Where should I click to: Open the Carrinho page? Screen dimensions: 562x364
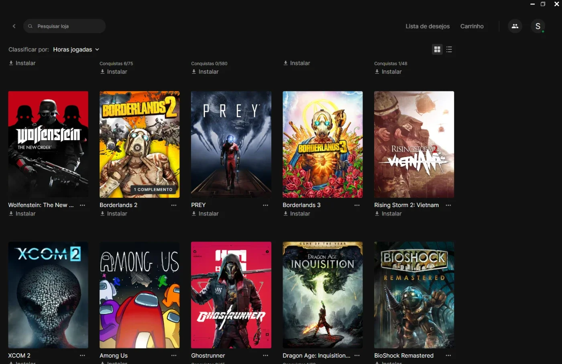[x=472, y=26]
